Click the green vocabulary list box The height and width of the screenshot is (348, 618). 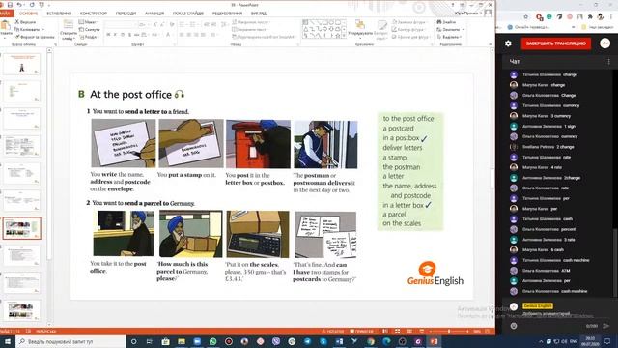click(x=410, y=171)
